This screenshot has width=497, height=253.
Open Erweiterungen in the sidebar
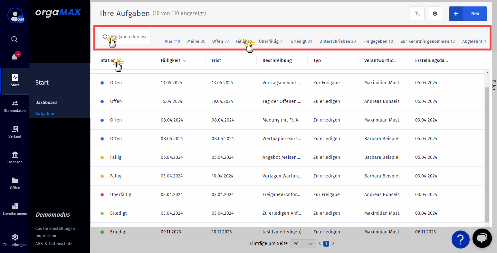pyautogui.click(x=15, y=209)
